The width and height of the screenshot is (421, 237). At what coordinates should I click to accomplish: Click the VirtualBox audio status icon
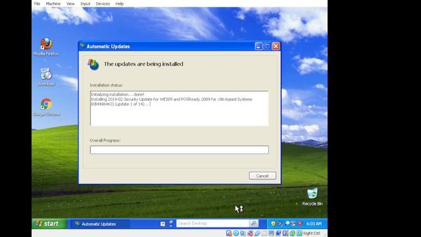tap(243, 233)
